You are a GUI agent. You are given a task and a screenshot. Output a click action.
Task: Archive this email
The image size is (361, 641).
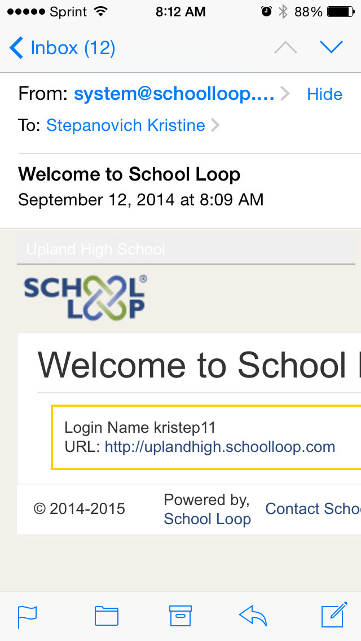[180, 616]
